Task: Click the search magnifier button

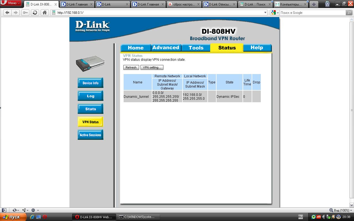Action: pos(349,12)
